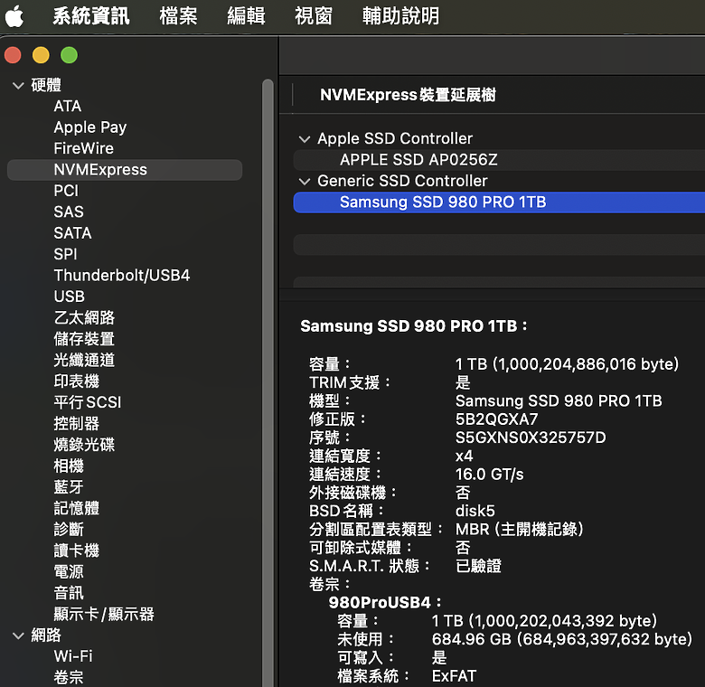Viewport: 705px width, 687px height.
Task: Open the 編輯 menu
Action: click(x=246, y=16)
